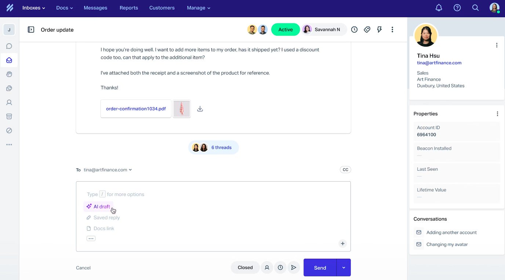Image resolution: width=505 pixels, height=280 pixels.
Task: Open the tag icon to add tags
Action: click(367, 29)
